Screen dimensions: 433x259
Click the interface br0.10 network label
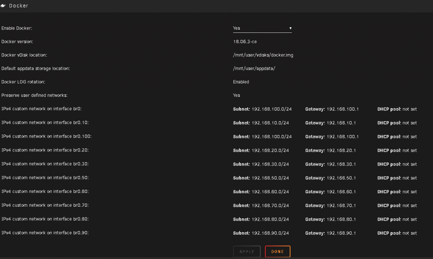coord(45,122)
